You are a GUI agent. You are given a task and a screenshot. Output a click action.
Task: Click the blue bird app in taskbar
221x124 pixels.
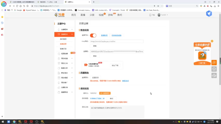(x=9, y=122)
